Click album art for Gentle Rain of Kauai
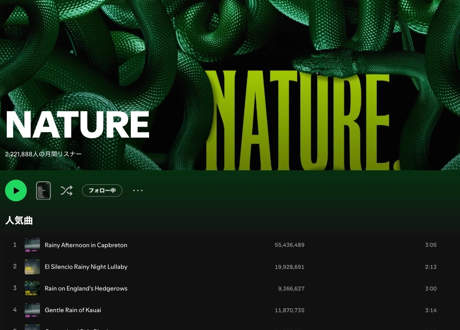The height and width of the screenshot is (330, 460). point(32,310)
